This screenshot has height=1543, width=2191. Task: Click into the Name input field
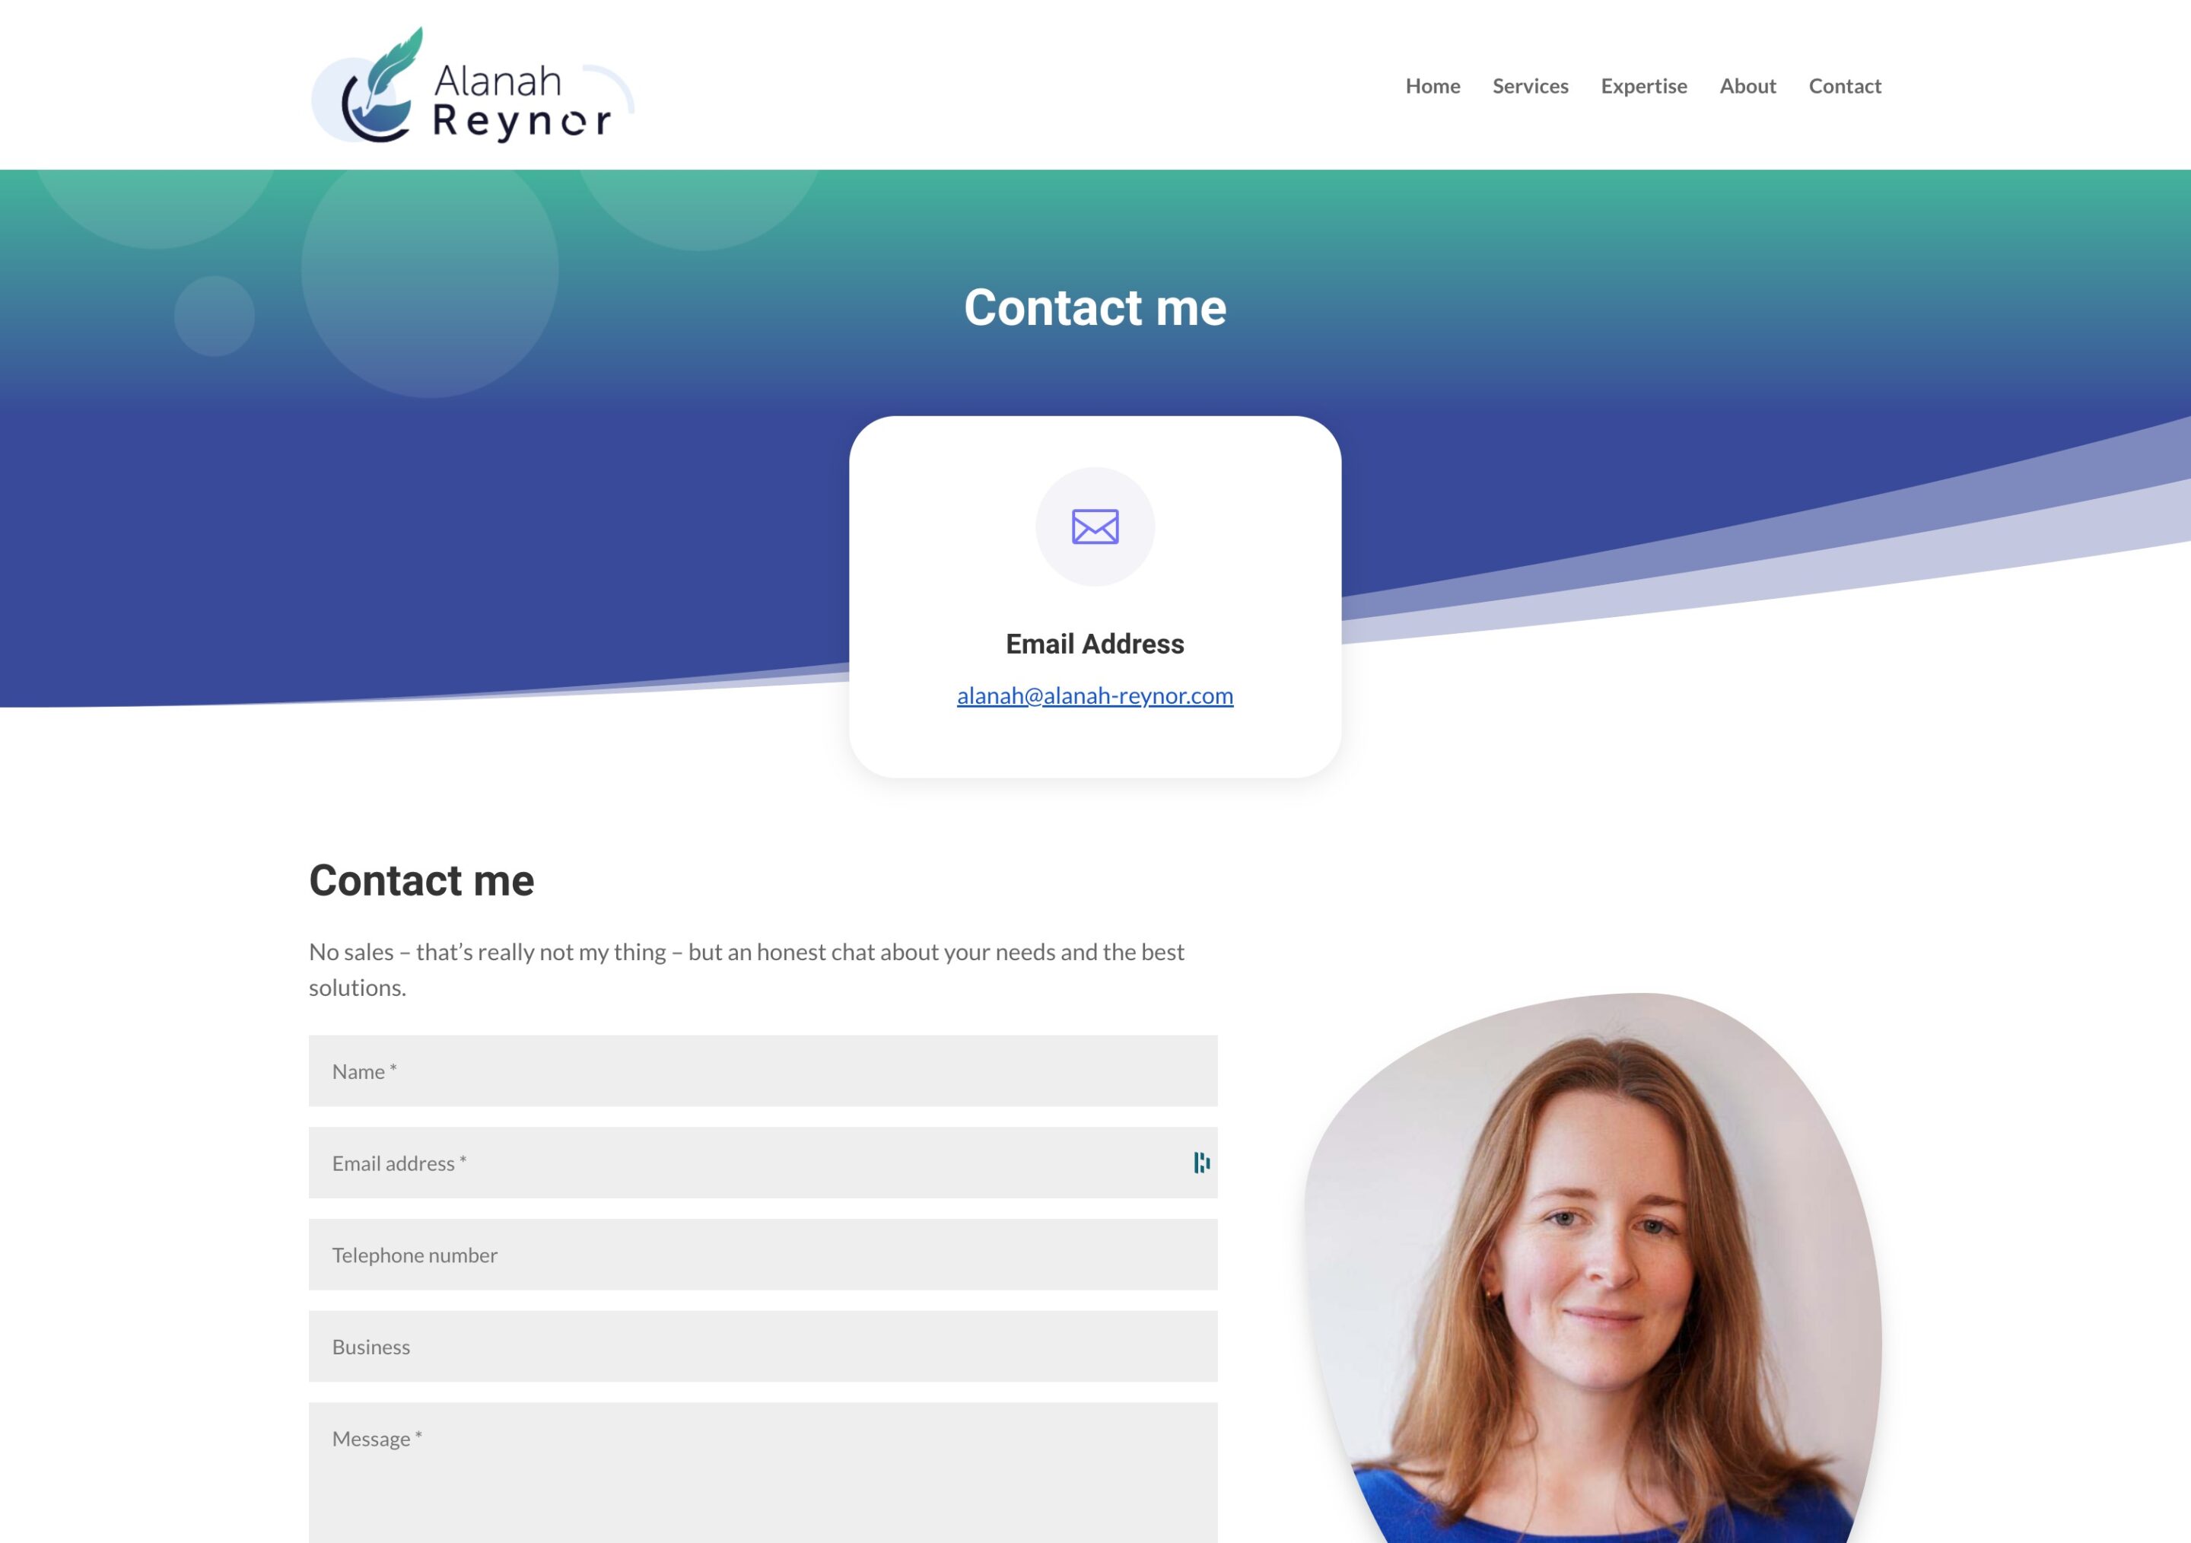(763, 1069)
